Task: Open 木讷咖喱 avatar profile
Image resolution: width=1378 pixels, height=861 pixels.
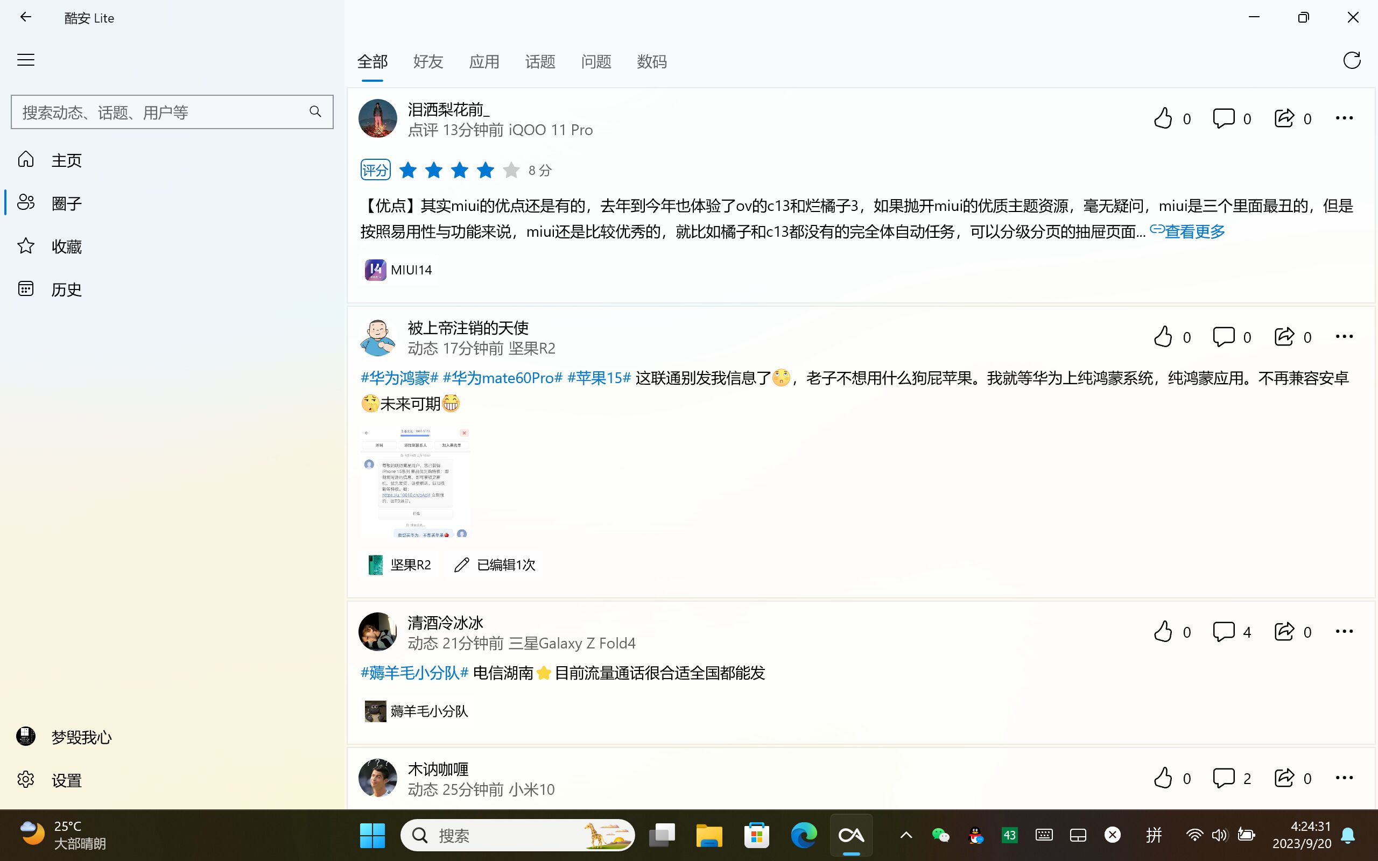Action: (377, 779)
